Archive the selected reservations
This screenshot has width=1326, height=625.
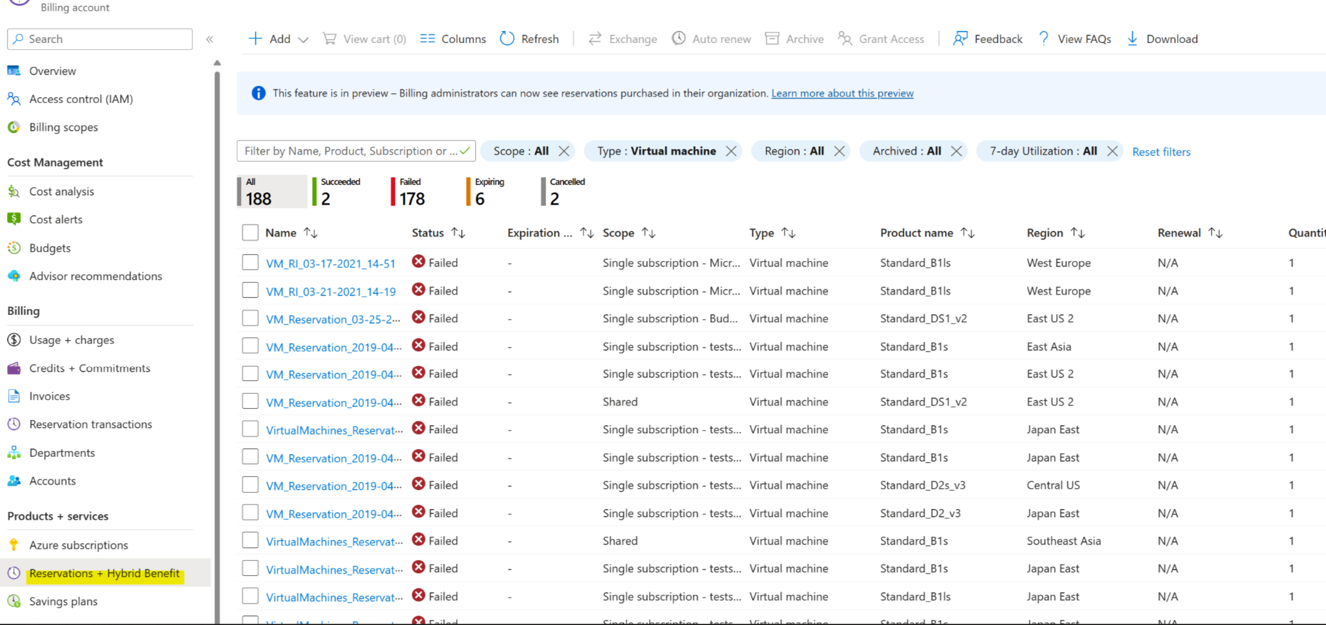click(x=794, y=38)
